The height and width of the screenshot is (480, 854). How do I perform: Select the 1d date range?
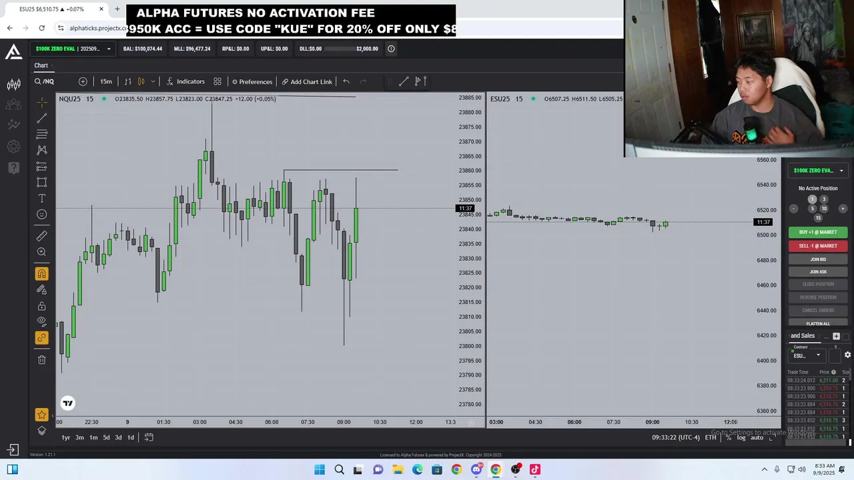click(131, 437)
